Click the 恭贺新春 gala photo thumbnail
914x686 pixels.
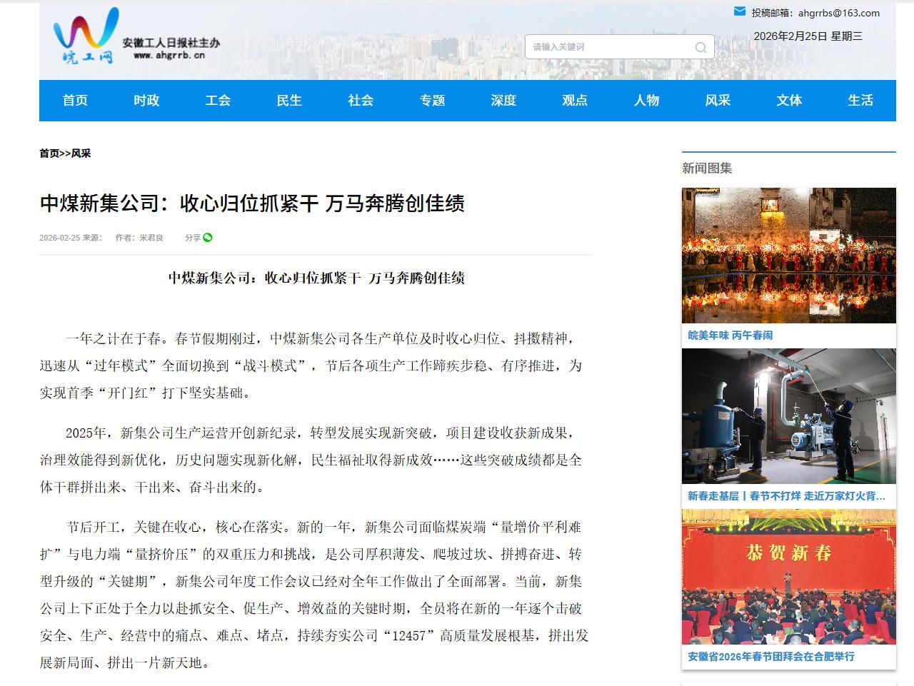point(788,577)
